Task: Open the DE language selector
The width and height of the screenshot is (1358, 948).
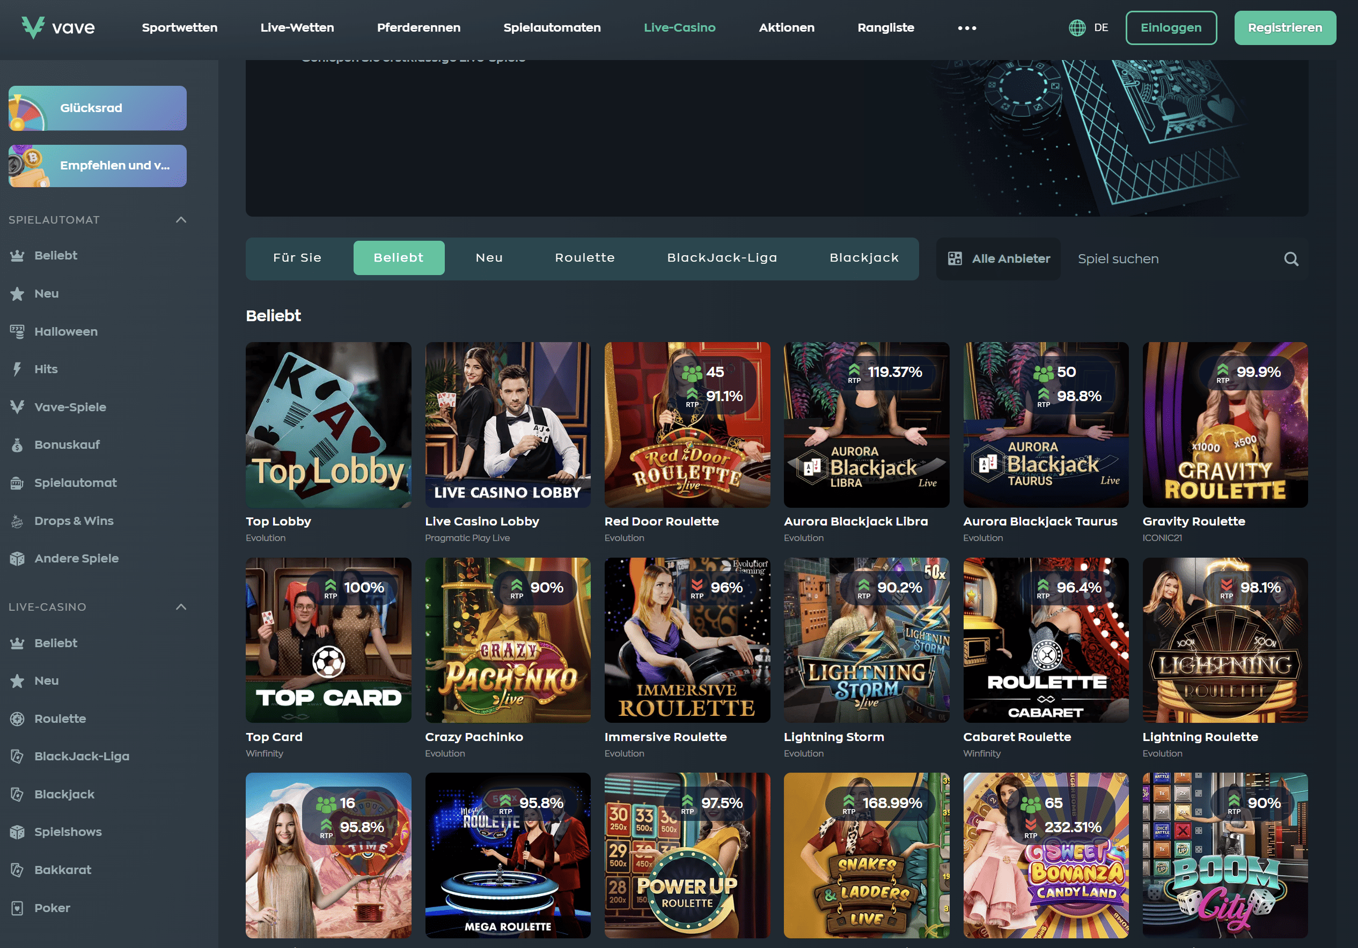Action: tap(1100, 28)
